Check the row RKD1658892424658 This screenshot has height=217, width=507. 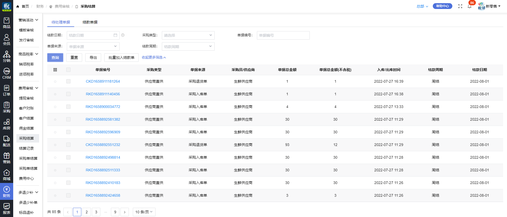[x=68, y=195]
